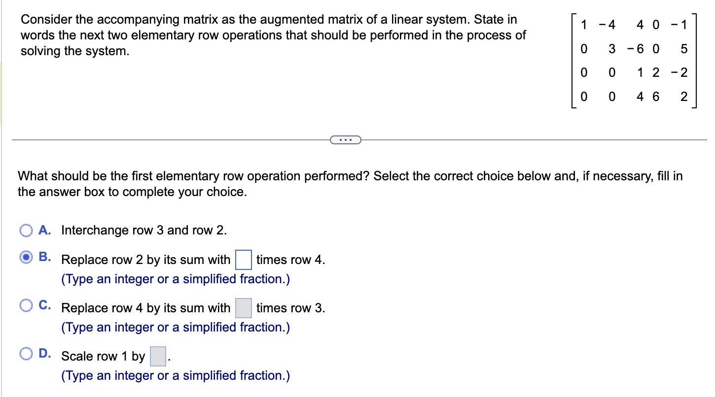715x397 pixels.
Task: Click the 'Replace row 2 by its sum' text
Action: [145, 260]
